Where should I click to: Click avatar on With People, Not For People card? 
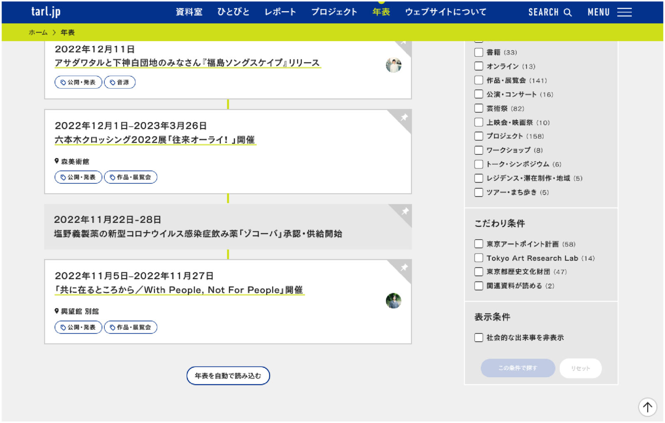[393, 301]
